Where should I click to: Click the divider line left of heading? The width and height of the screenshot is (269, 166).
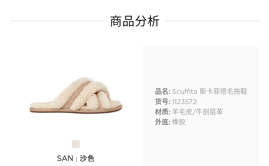click(57, 21)
